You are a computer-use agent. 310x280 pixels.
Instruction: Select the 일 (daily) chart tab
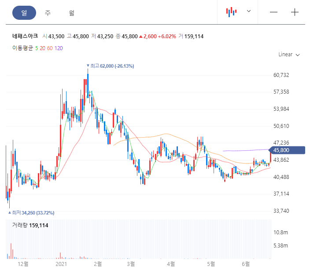[24, 13]
